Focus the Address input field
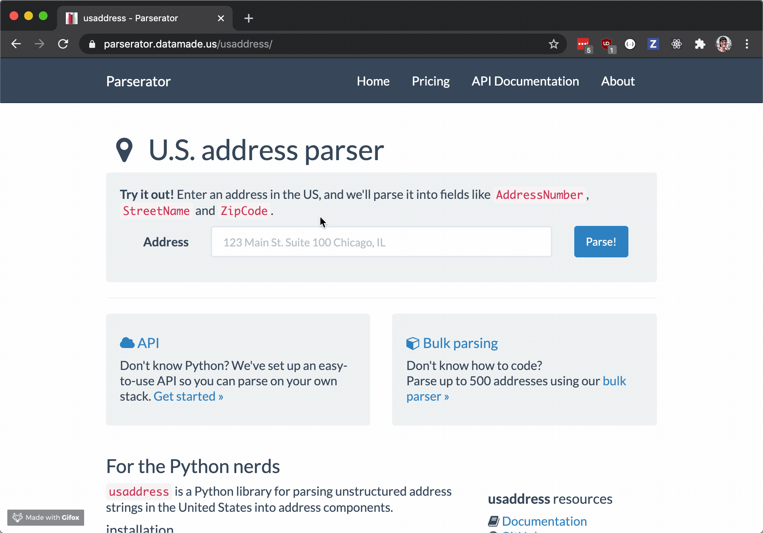The image size is (763, 533). coord(381,242)
